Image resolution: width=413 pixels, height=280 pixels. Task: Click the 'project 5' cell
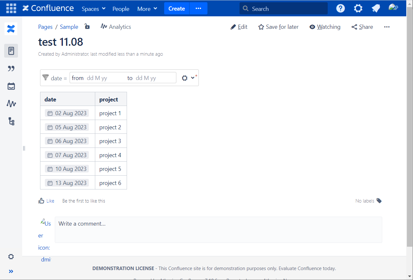[x=111, y=169]
